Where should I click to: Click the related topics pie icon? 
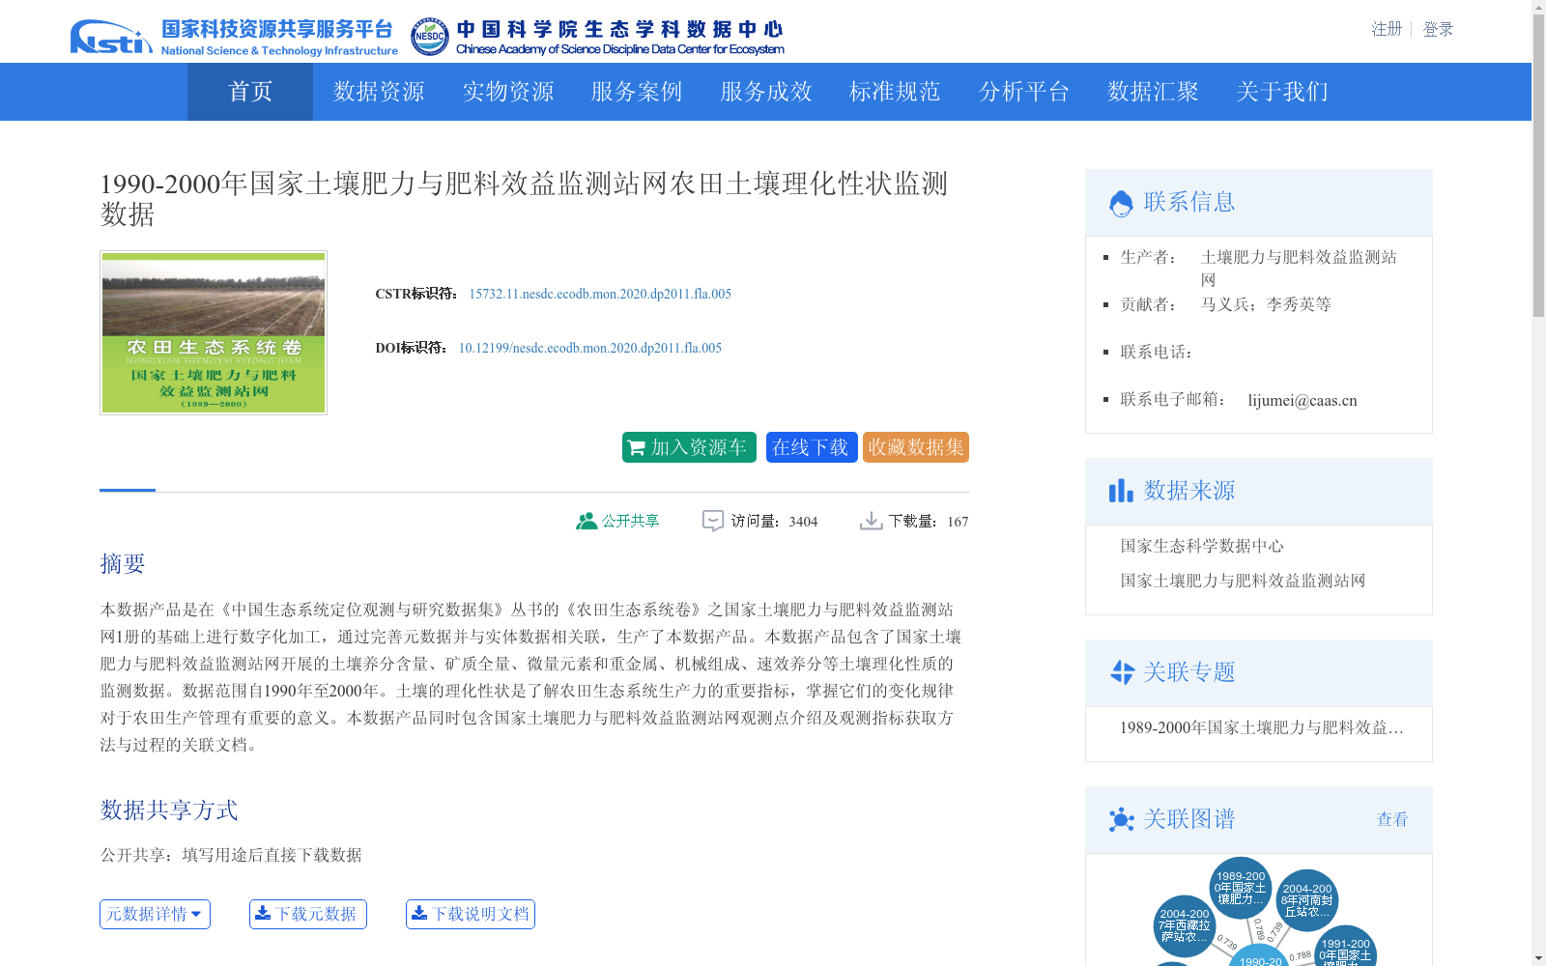pos(1122,672)
